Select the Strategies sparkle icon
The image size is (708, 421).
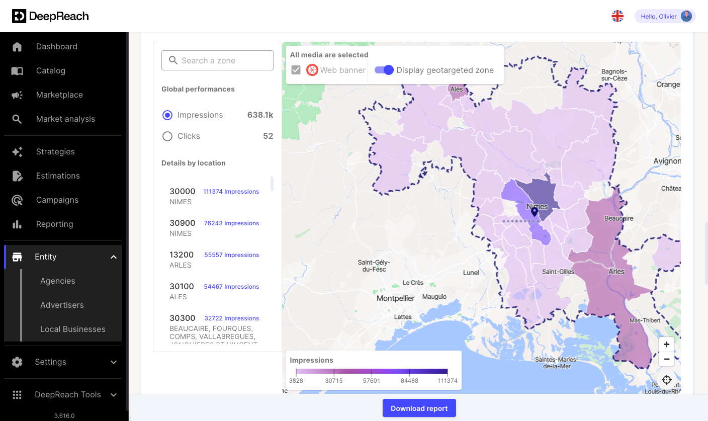coord(17,151)
